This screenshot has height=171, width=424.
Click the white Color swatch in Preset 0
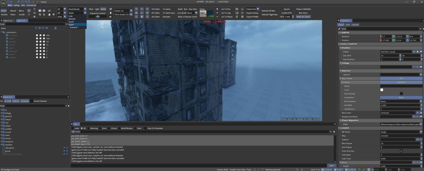(x=382, y=90)
